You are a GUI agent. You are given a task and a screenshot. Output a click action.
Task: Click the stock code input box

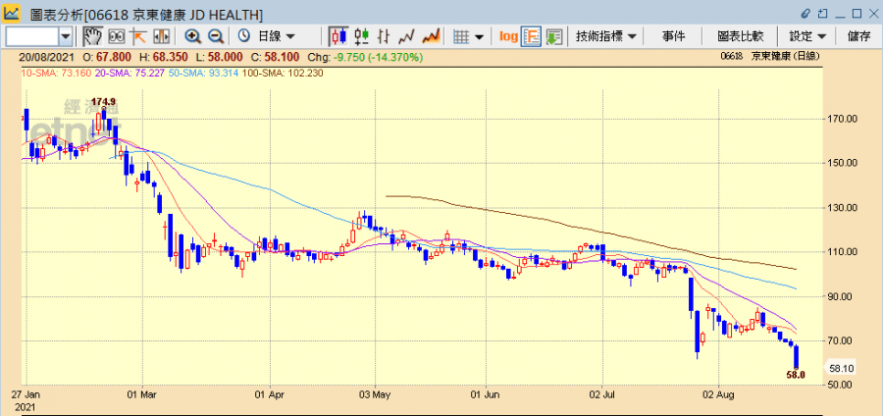click(x=31, y=36)
